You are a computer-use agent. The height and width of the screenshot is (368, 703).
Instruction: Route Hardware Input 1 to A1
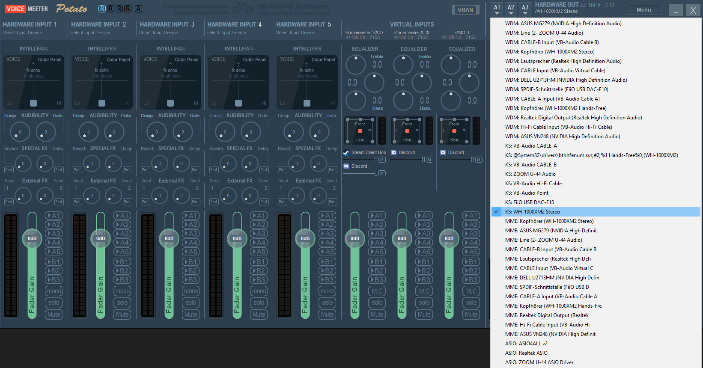click(54, 216)
